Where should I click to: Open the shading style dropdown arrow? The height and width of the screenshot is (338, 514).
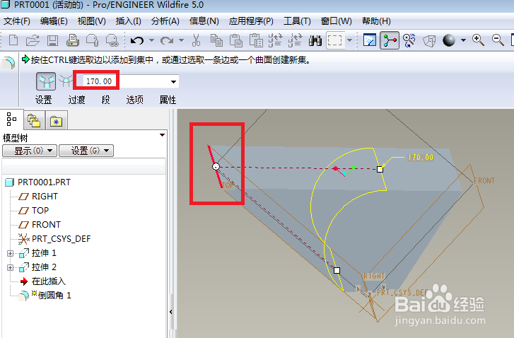(x=463, y=40)
